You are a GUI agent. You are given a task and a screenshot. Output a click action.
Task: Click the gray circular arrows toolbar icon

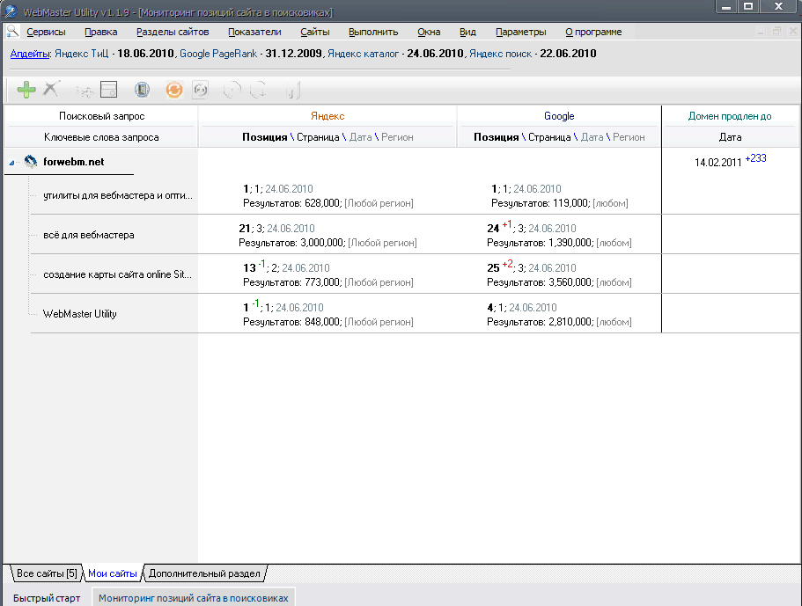pos(201,89)
